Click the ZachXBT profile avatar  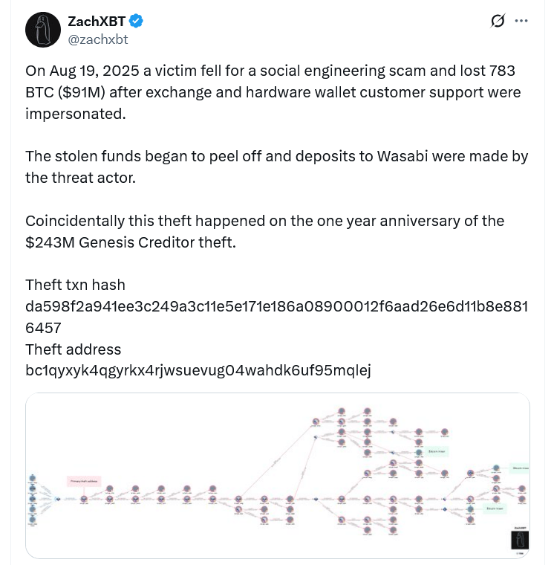pyautogui.click(x=43, y=30)
